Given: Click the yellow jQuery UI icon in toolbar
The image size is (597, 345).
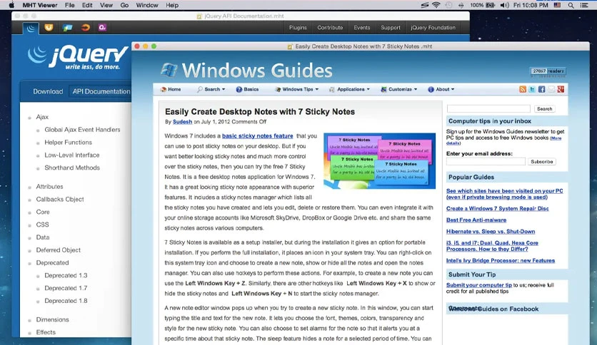Looking at the screenshot, I should 49,27.
